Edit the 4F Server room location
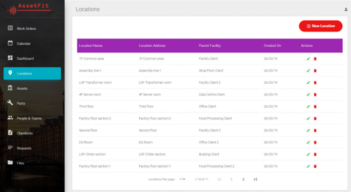This screenshot has width=351, height=192. pos(308,95)
